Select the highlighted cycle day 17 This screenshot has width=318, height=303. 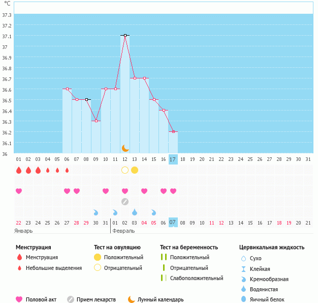(x=173, y=159)
